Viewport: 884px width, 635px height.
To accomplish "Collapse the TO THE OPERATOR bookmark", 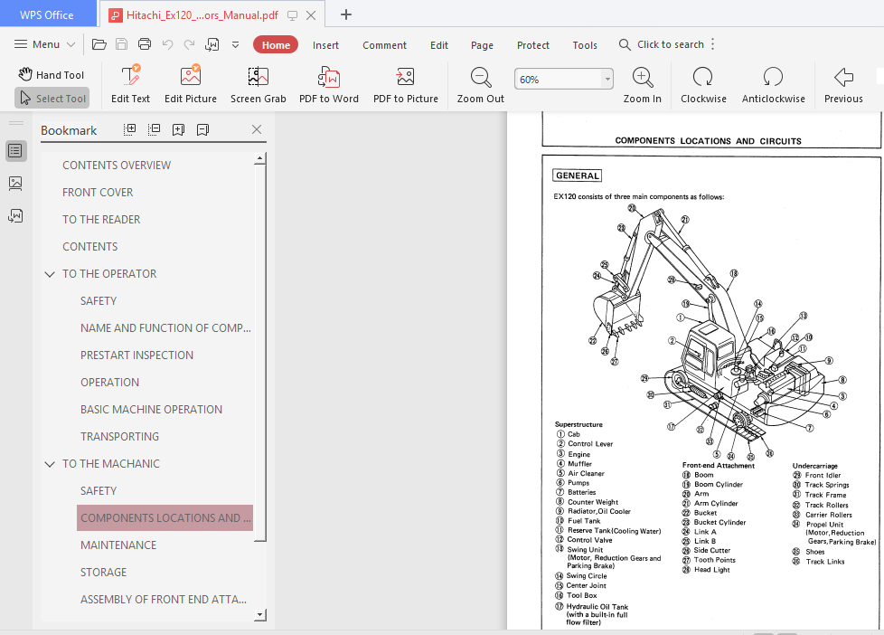I will point(50,274).
